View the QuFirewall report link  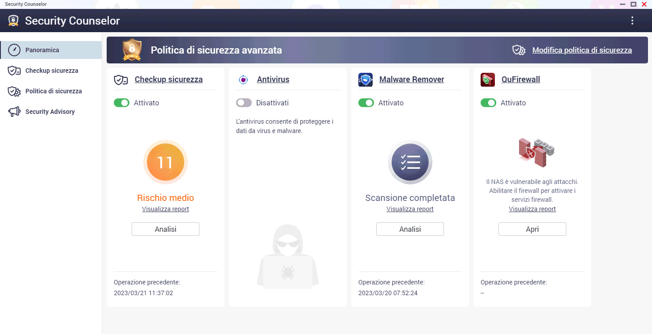532,209
